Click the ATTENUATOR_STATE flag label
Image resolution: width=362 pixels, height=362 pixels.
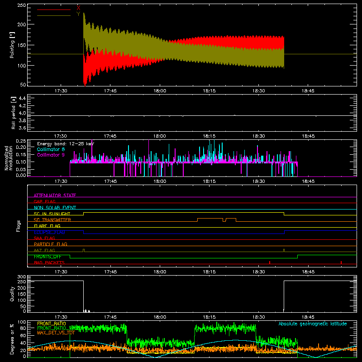click(55, 195)
